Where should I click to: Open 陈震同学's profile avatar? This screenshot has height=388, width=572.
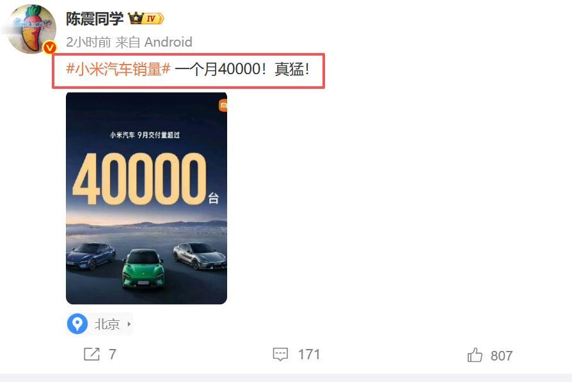pos(32,29)
